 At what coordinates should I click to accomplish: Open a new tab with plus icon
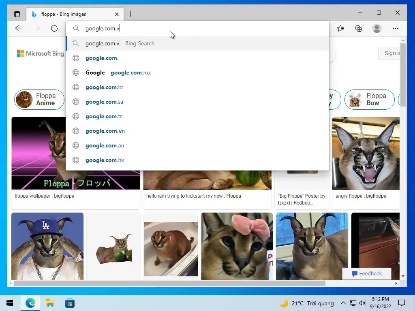131,14
